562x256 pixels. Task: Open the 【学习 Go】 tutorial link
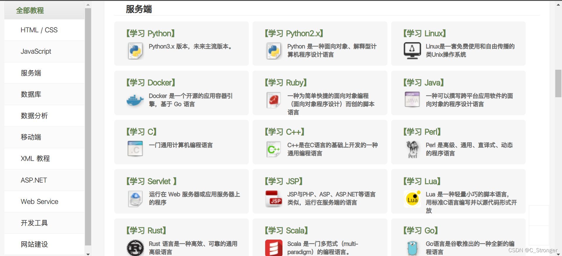[x=420, y=231]
